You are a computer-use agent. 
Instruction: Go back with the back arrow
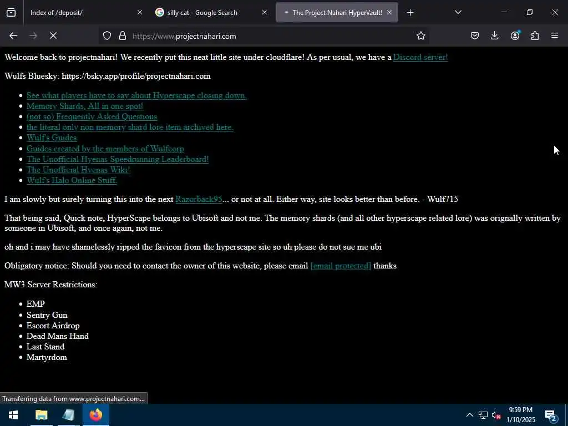(13, 35)
